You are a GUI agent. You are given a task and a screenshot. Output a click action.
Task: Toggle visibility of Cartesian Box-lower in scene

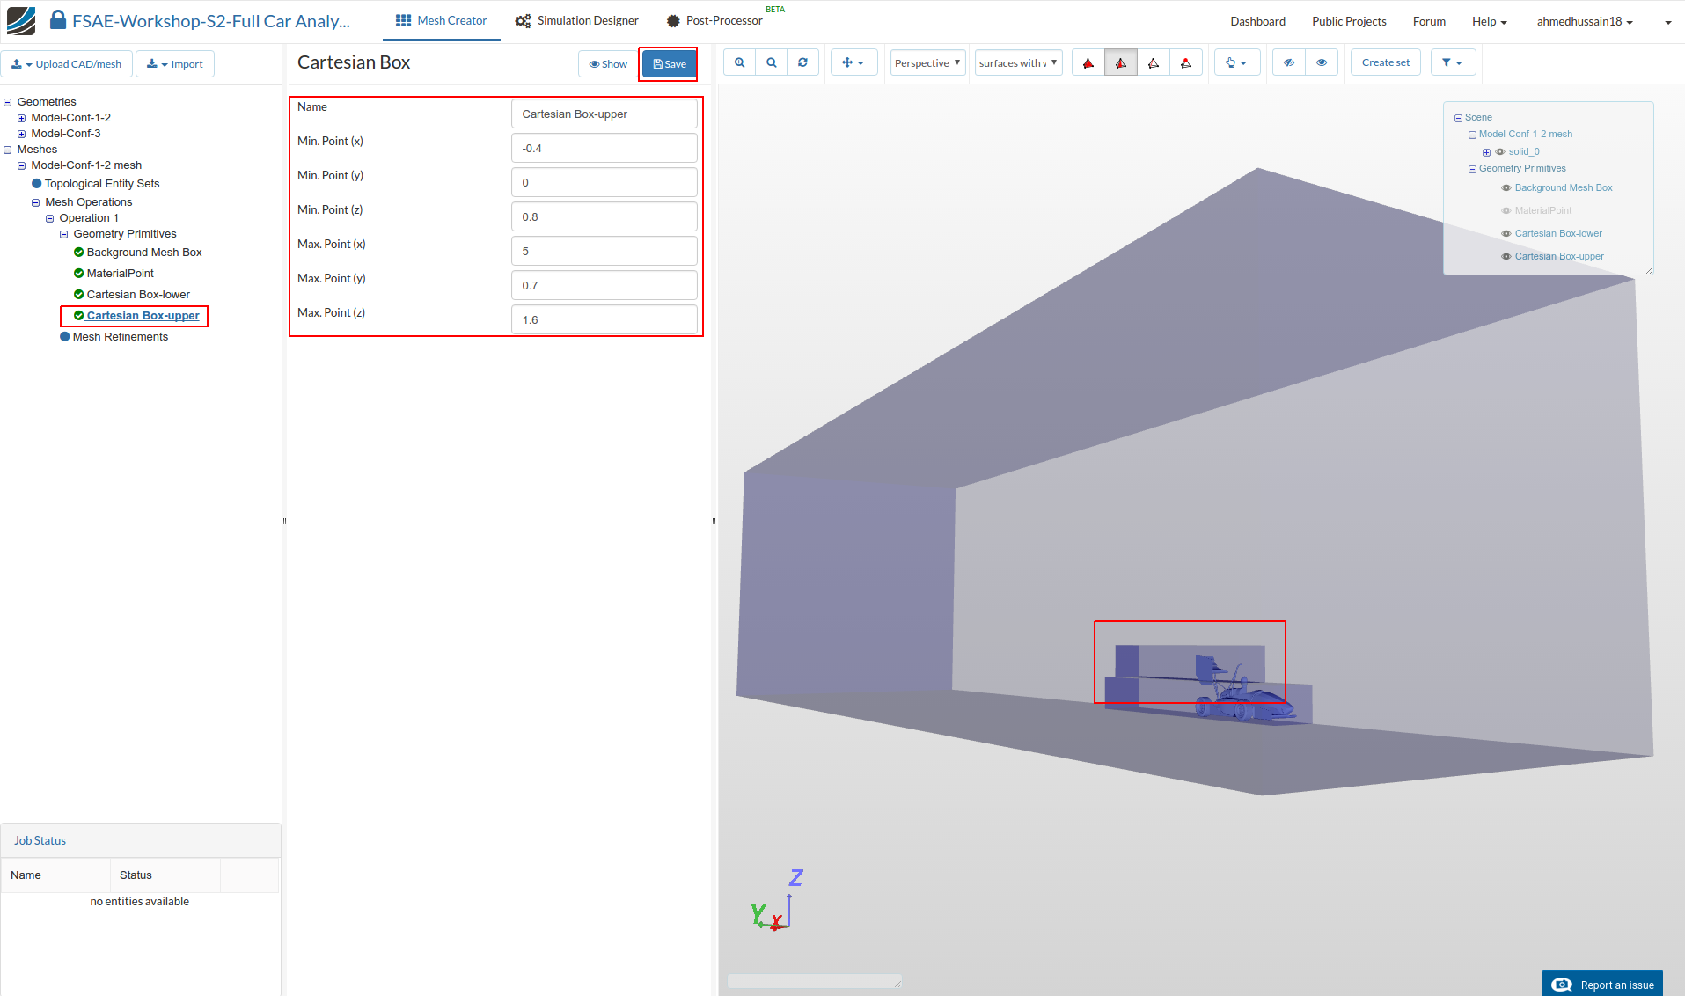1506,234
